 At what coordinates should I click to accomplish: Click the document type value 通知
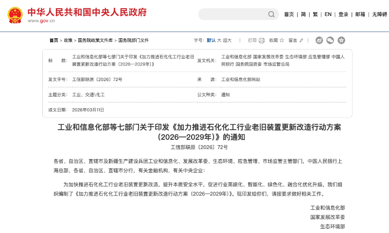225,95
